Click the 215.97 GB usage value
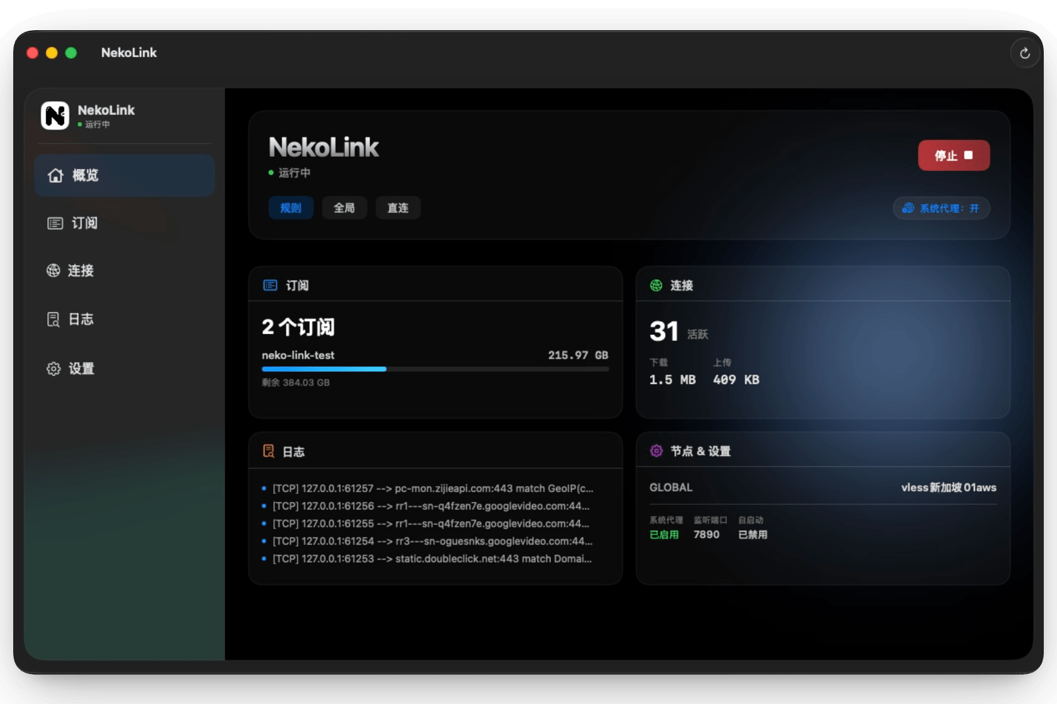This screenshot has height=704, width=1057. [x=578, y=355]
